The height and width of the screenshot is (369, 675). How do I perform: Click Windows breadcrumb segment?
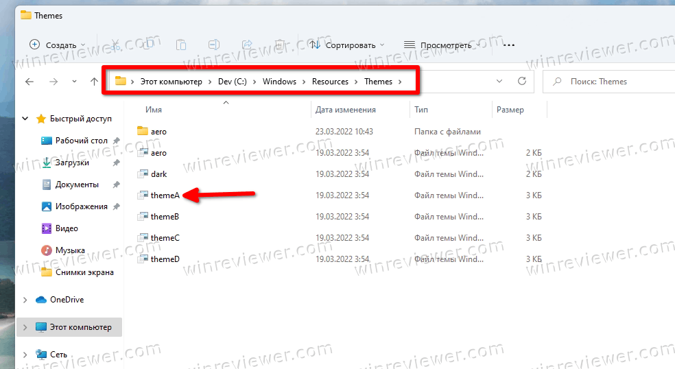pyautogui.click(x=279, y=82)
